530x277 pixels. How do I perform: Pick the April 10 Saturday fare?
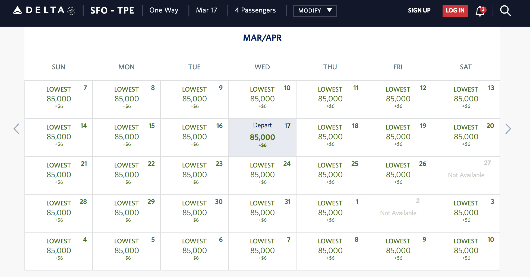point(466,251)
